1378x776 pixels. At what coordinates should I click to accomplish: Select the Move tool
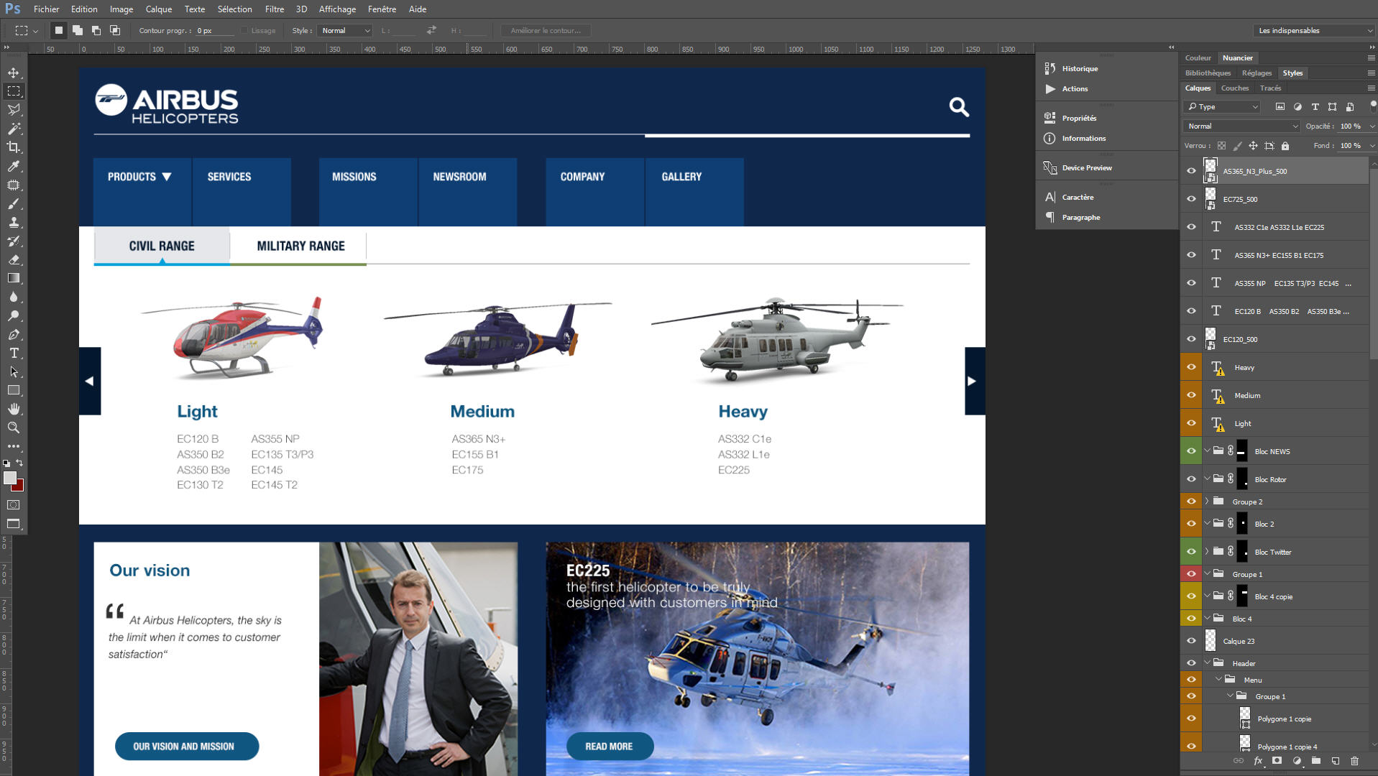[x=14, y=73]
